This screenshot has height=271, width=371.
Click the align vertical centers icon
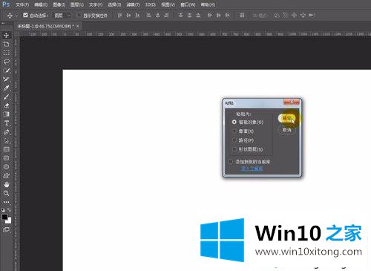click(x=128, y=16)
